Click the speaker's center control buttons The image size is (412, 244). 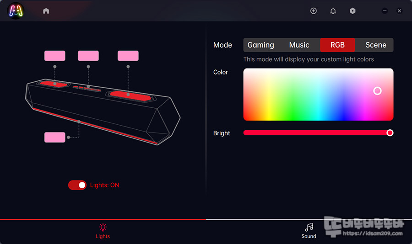pos(87,89)
